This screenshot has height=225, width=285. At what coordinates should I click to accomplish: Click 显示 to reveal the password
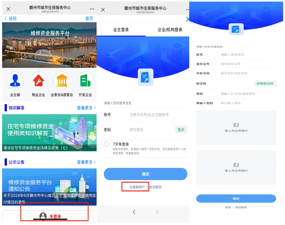(181, 130)
